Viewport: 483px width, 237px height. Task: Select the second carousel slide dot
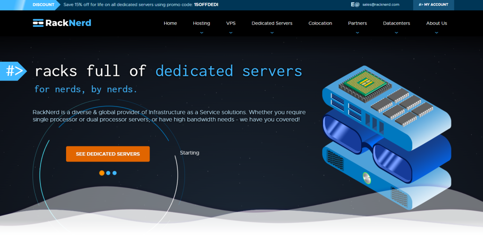click(108, 173)
